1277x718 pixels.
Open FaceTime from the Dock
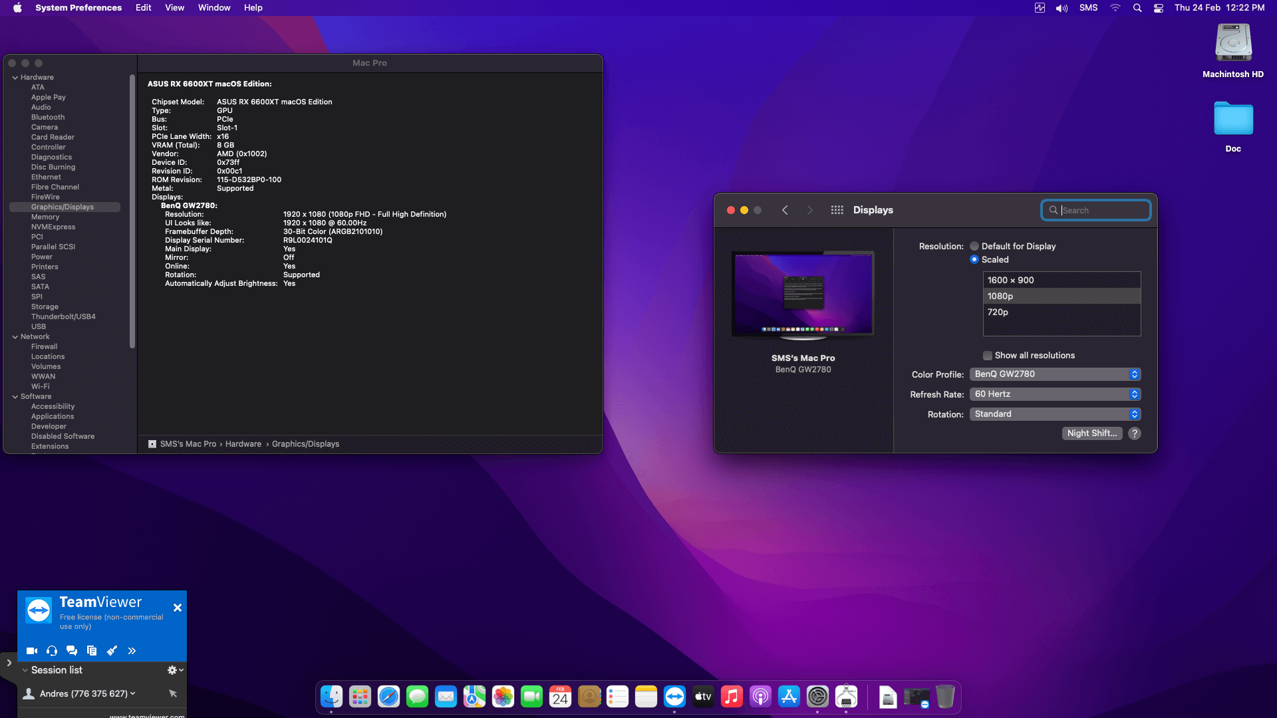[531, 697]
